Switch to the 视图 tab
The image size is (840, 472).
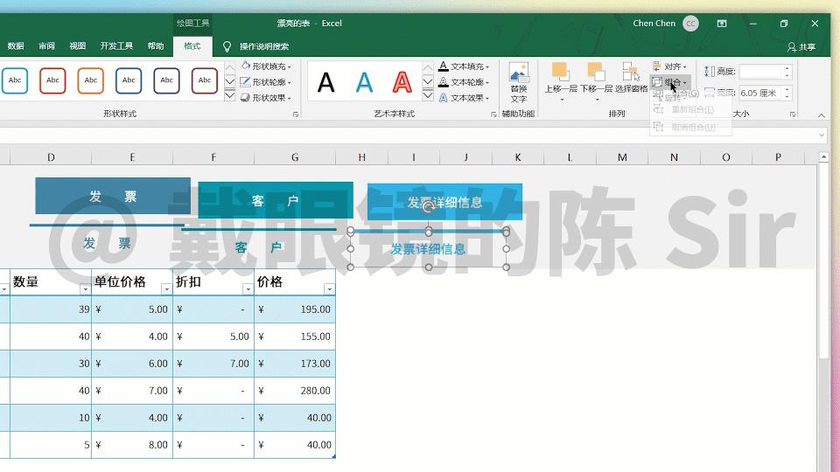pyautogui.click(x=78, y=46)
